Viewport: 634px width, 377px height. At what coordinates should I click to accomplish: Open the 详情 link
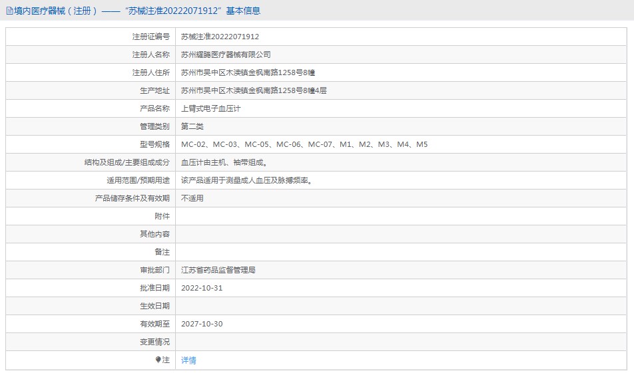coord(188,360)
